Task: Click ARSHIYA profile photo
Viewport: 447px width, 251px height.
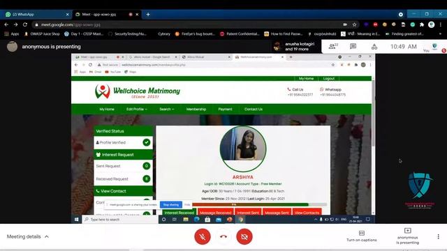Action: click(x=243, y=149)
